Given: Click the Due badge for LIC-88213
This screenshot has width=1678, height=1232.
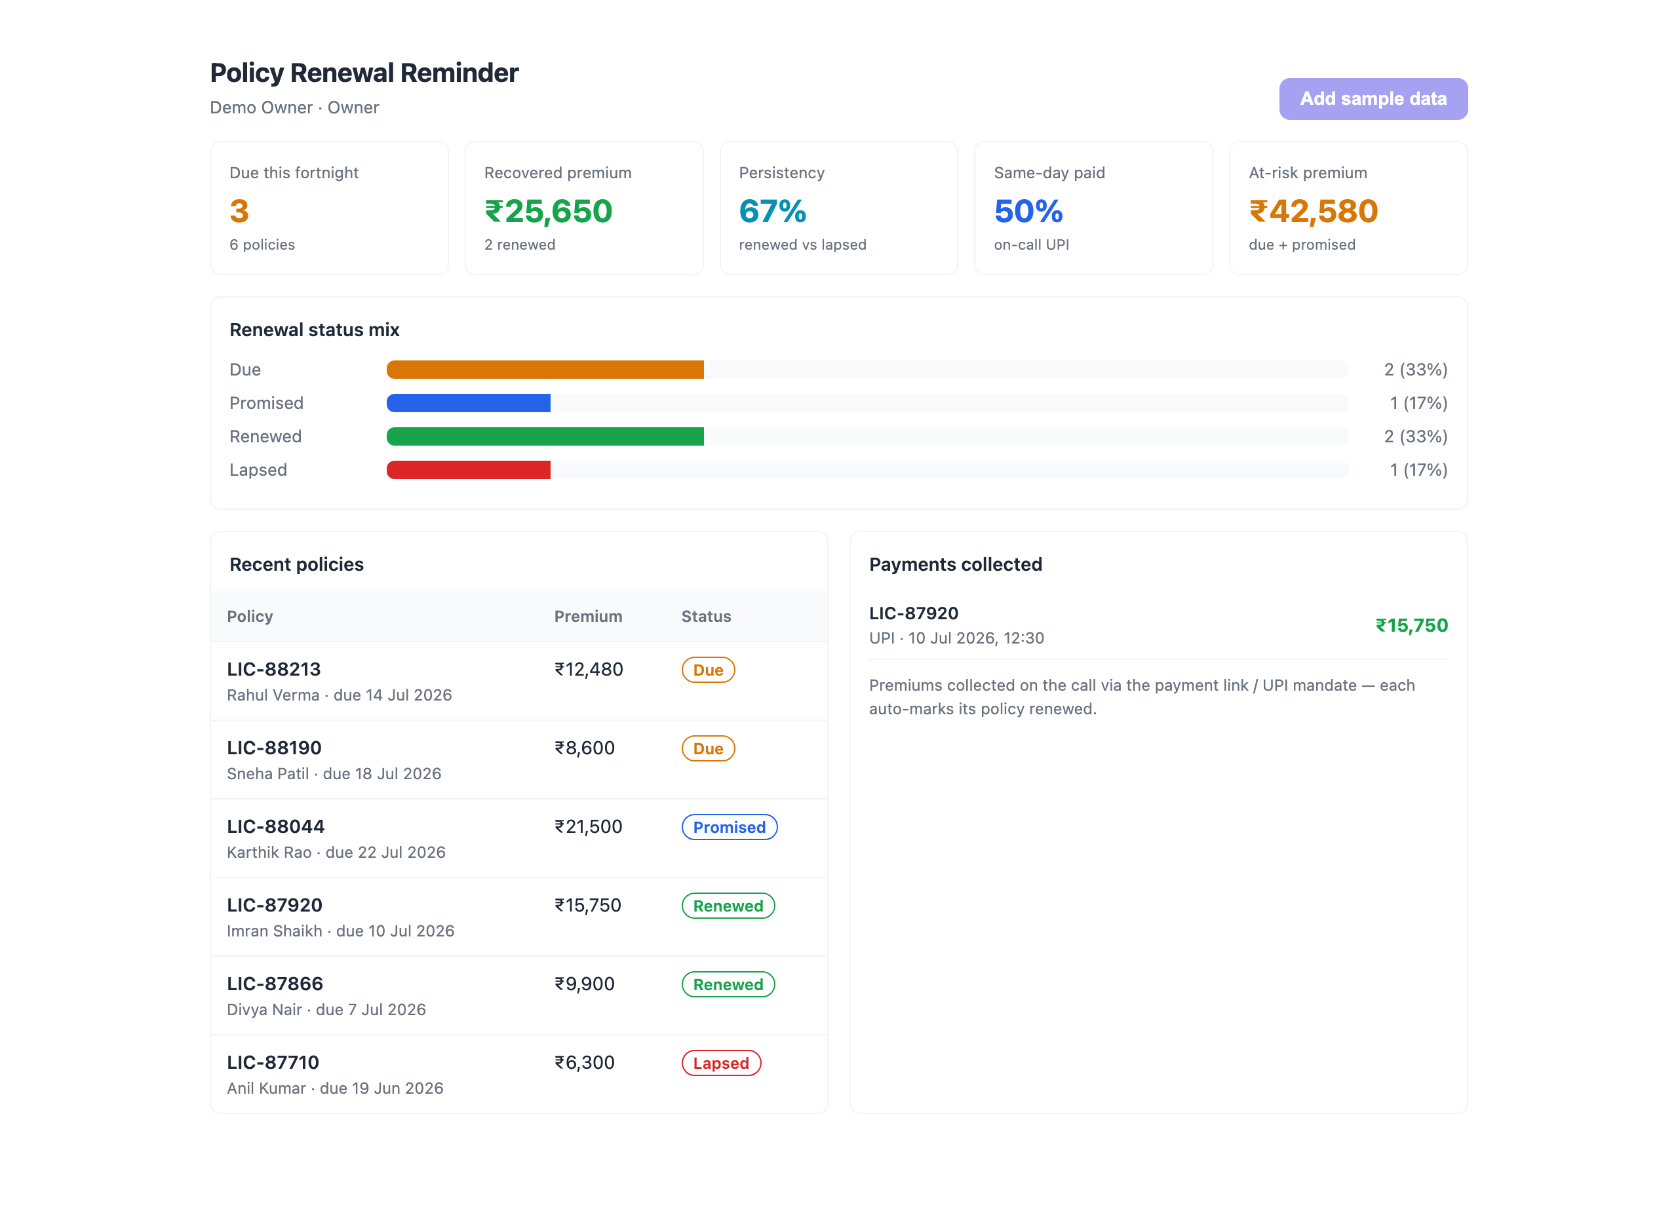Looking at the screenshot, I should pos(708,670).
